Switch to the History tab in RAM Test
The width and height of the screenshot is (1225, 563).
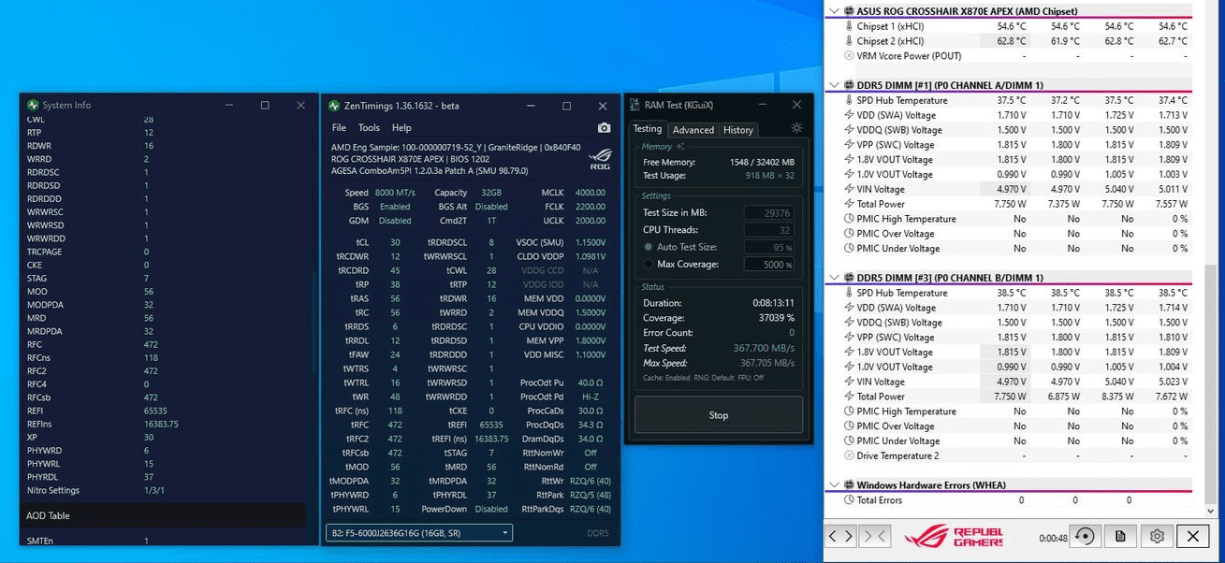click(738, 130)
